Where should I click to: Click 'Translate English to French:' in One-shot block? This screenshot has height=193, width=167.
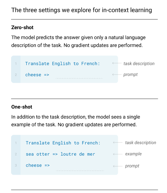pos(63,143)
